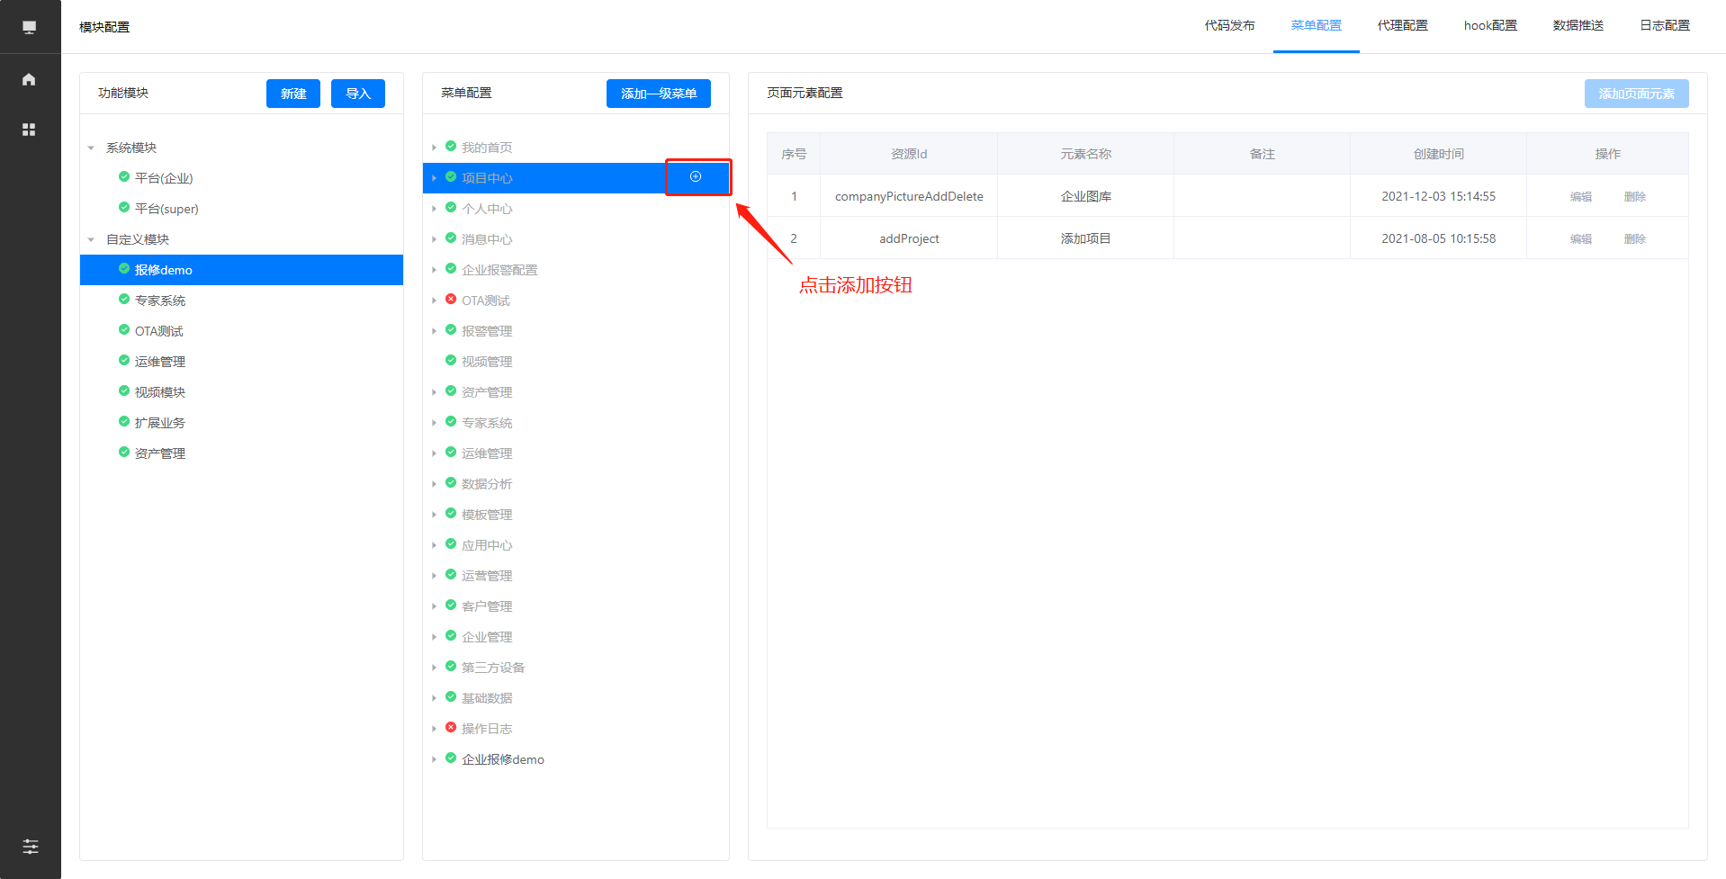Image resolution: width=1726 pixels, height=879 pixels.
Task: Switch to the 代码发布 tab
Action: point(1229,26)
